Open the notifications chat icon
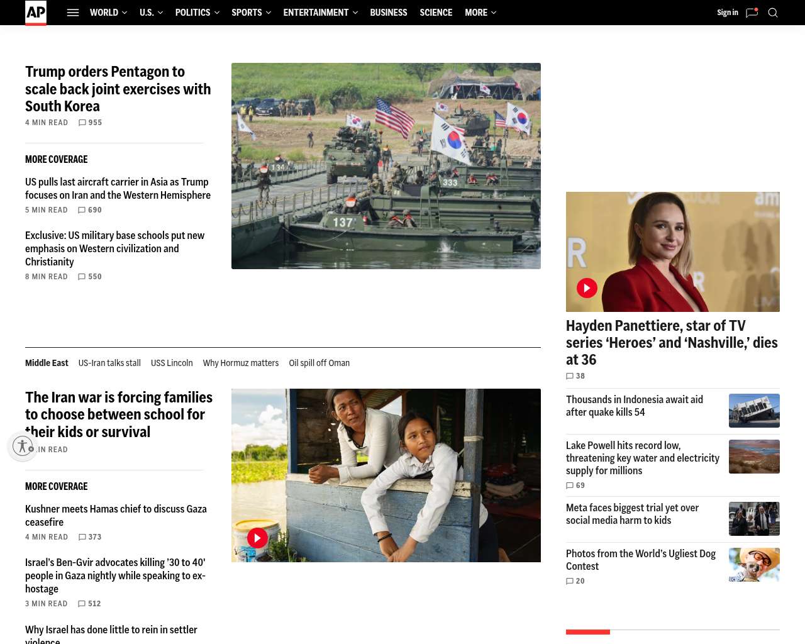This screenshot has height=644, width=805. 752,13
